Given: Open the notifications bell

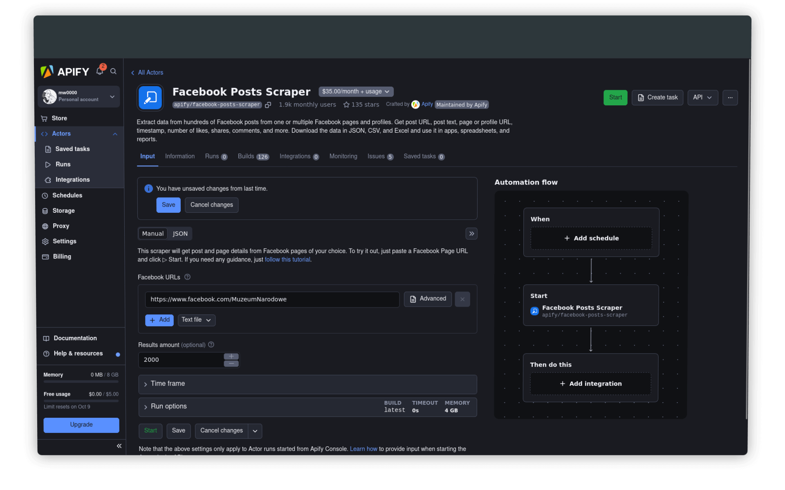Looking at the screenshot, I should (99, 71).
